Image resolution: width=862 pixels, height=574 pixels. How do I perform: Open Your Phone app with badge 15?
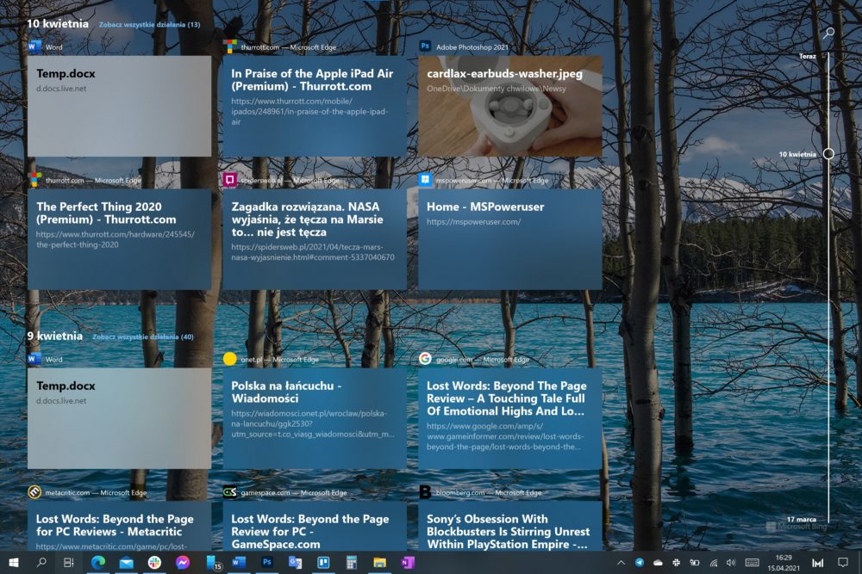212,563
